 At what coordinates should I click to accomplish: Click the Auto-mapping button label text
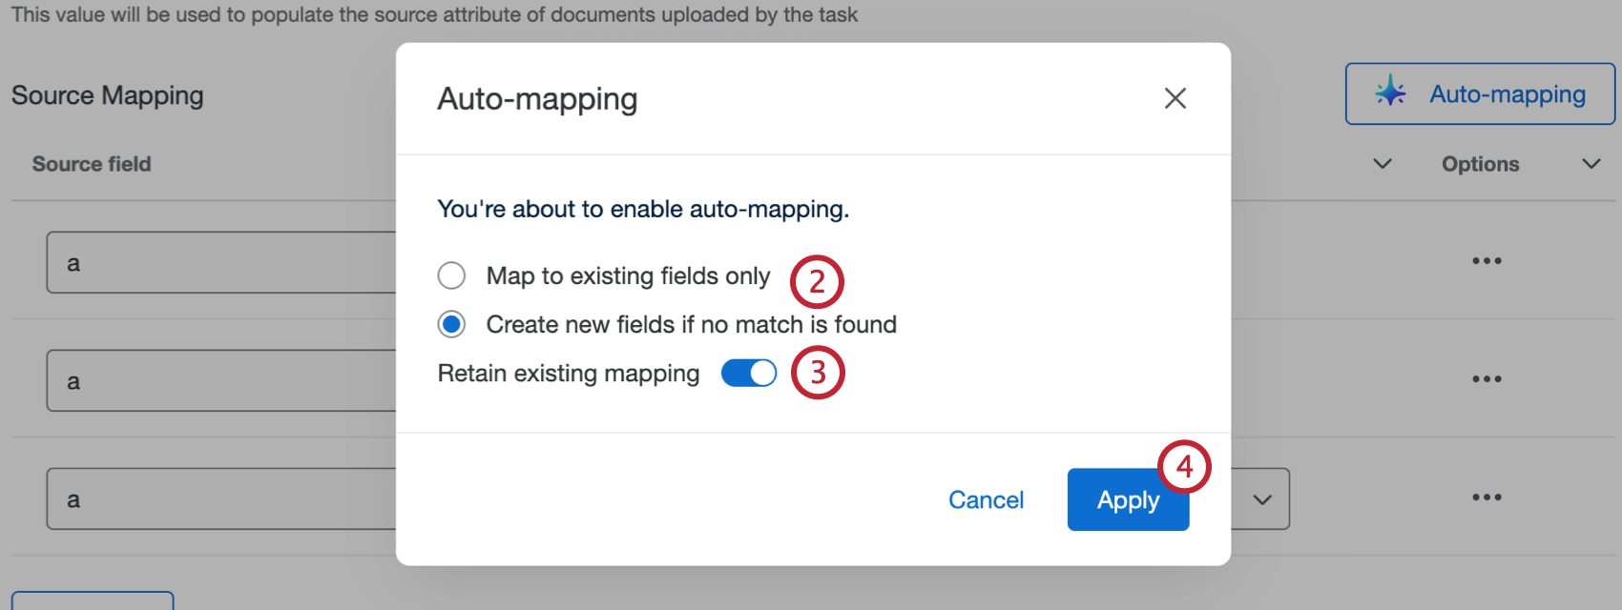[1507, 94]
